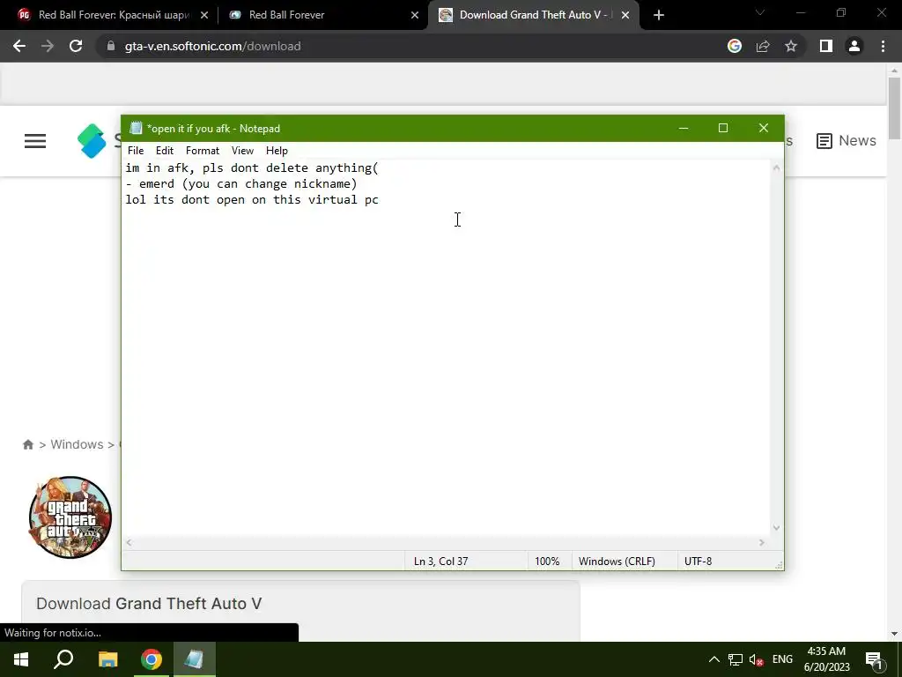The height and width of the screenshot is (677, 902).
Task: Click the lock icon in the address bar
Action: [x=111, y=46]
